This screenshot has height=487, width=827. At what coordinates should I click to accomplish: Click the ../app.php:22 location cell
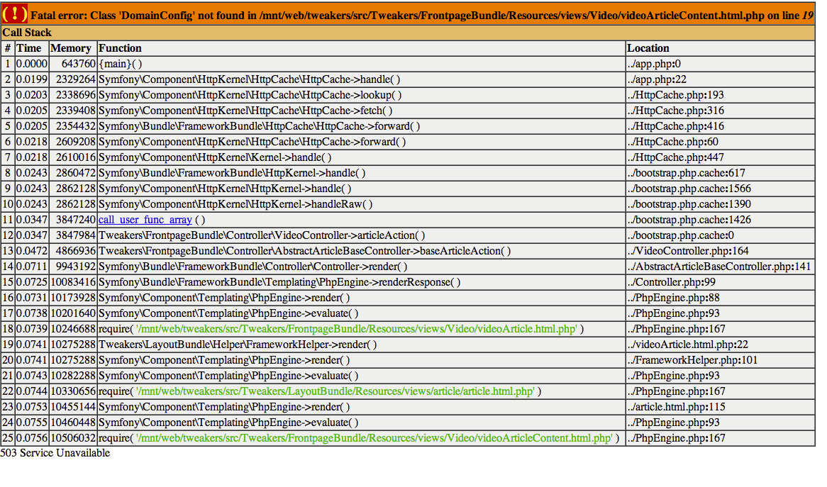(720, 79)
